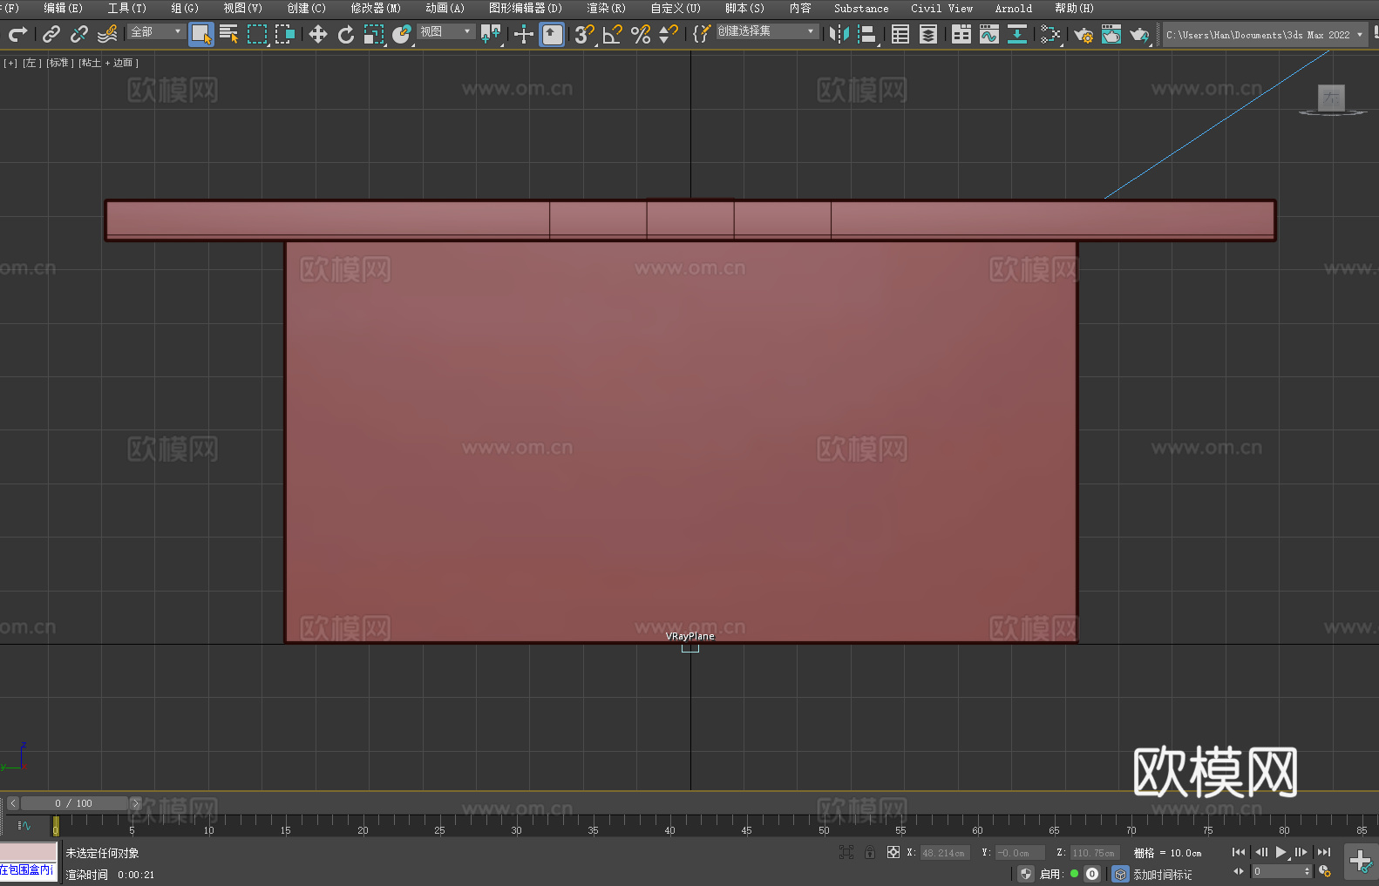Click the Select and Place tool

(402, 34)
